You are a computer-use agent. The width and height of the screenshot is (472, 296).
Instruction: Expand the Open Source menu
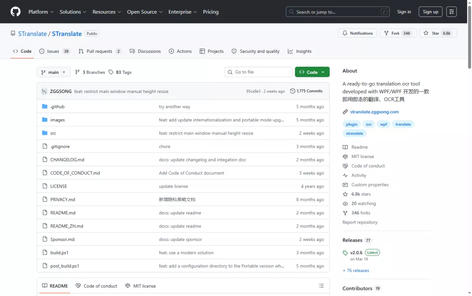(145, 12)
